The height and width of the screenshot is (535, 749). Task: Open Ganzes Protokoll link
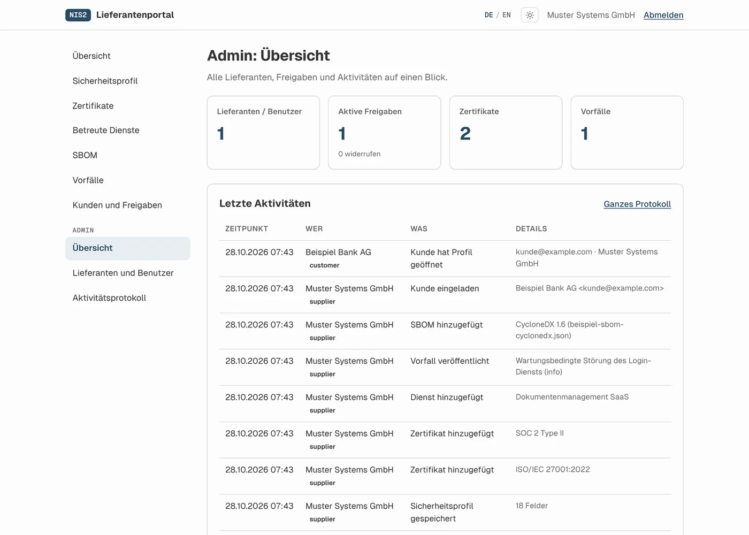[x=637, y=204]
